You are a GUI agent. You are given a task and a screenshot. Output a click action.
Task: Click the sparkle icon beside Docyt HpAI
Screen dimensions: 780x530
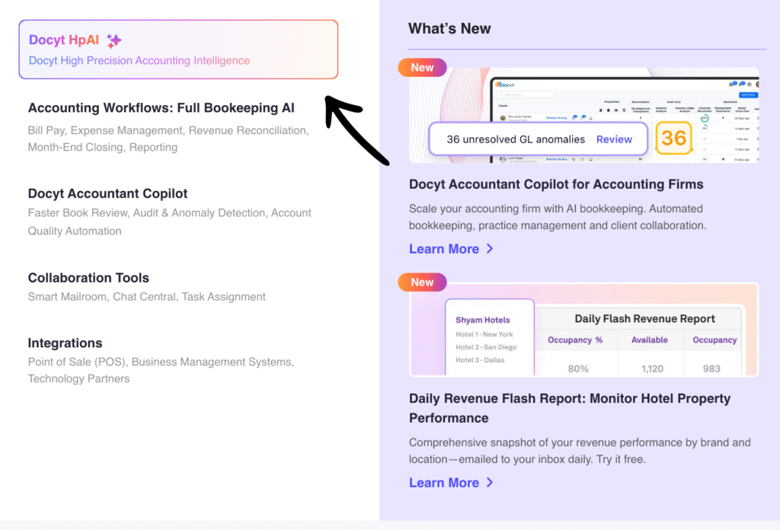[113, 40]
